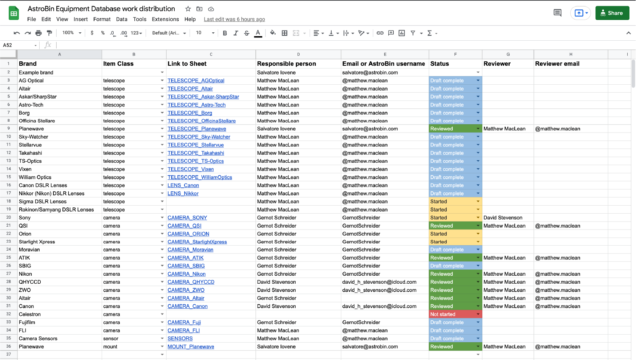Insert a comment
Screen dimensions: 636x360
coord(391,33)
